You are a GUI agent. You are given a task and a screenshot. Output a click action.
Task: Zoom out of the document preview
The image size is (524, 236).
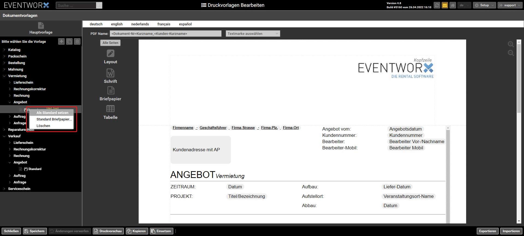[511, 53]
